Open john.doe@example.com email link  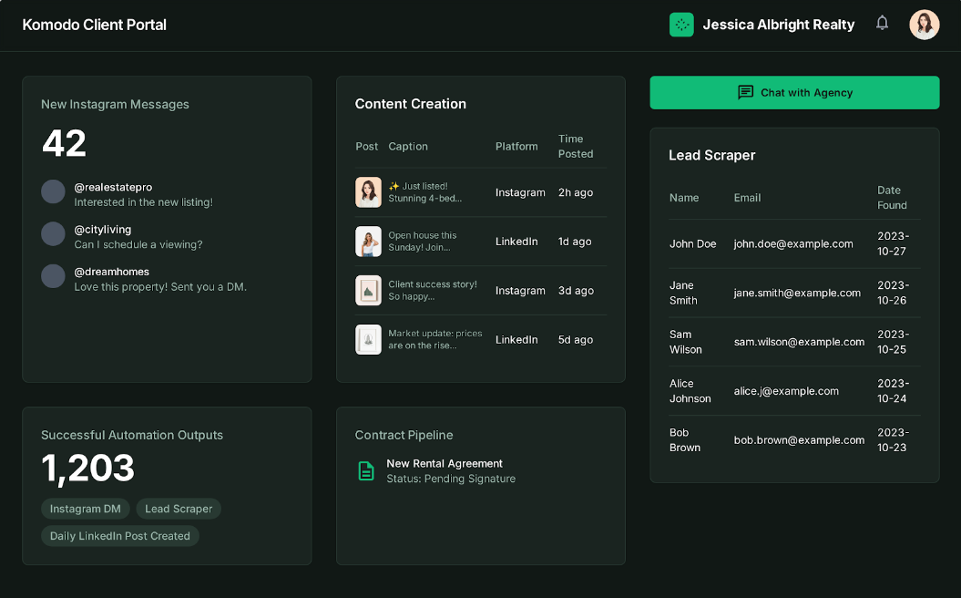click(x=791, y=244)
